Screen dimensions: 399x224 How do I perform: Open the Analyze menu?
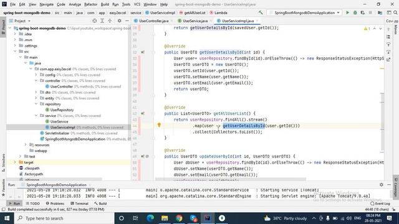pos(75,4)
